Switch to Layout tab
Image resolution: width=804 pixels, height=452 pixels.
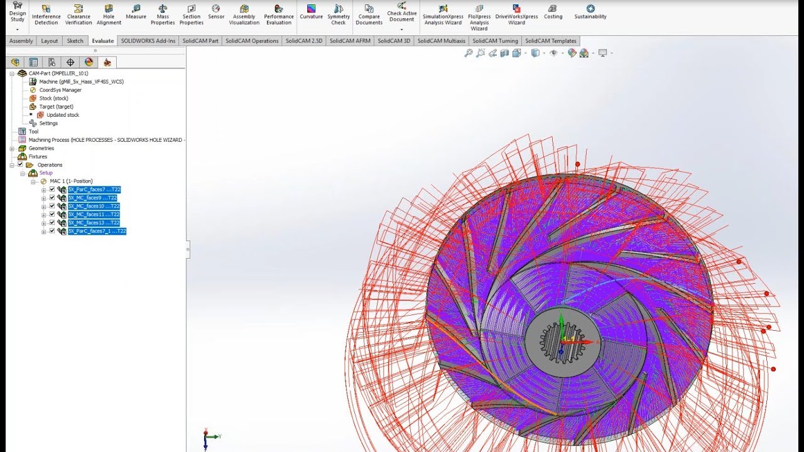click(50, 41)
